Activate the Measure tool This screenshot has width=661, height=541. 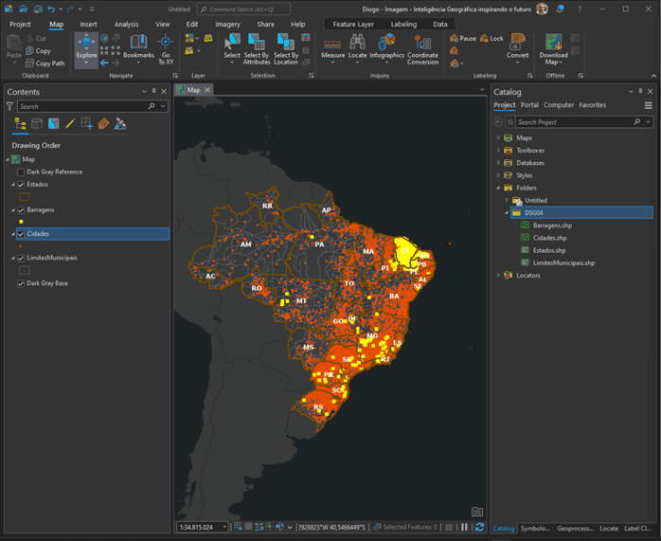click(x=332, y=45)
